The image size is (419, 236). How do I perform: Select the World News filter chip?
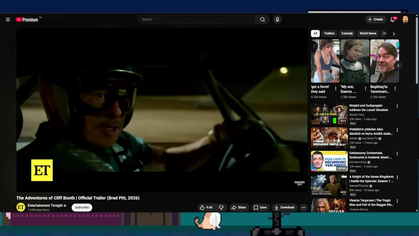click(x=368, y=33)
